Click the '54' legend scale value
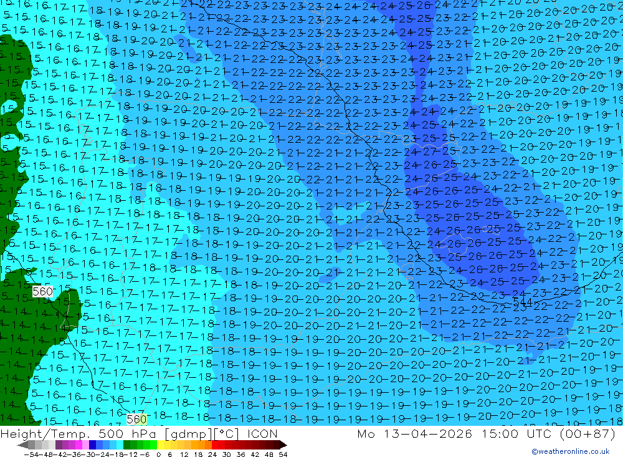623x457 pixels. point(283,455)
